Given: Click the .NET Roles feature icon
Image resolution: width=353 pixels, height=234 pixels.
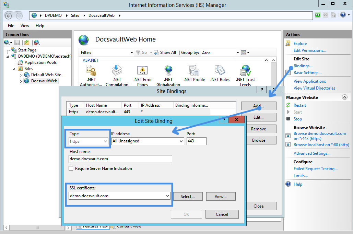Looking at the screenshot, I should (x=220, y=71).
